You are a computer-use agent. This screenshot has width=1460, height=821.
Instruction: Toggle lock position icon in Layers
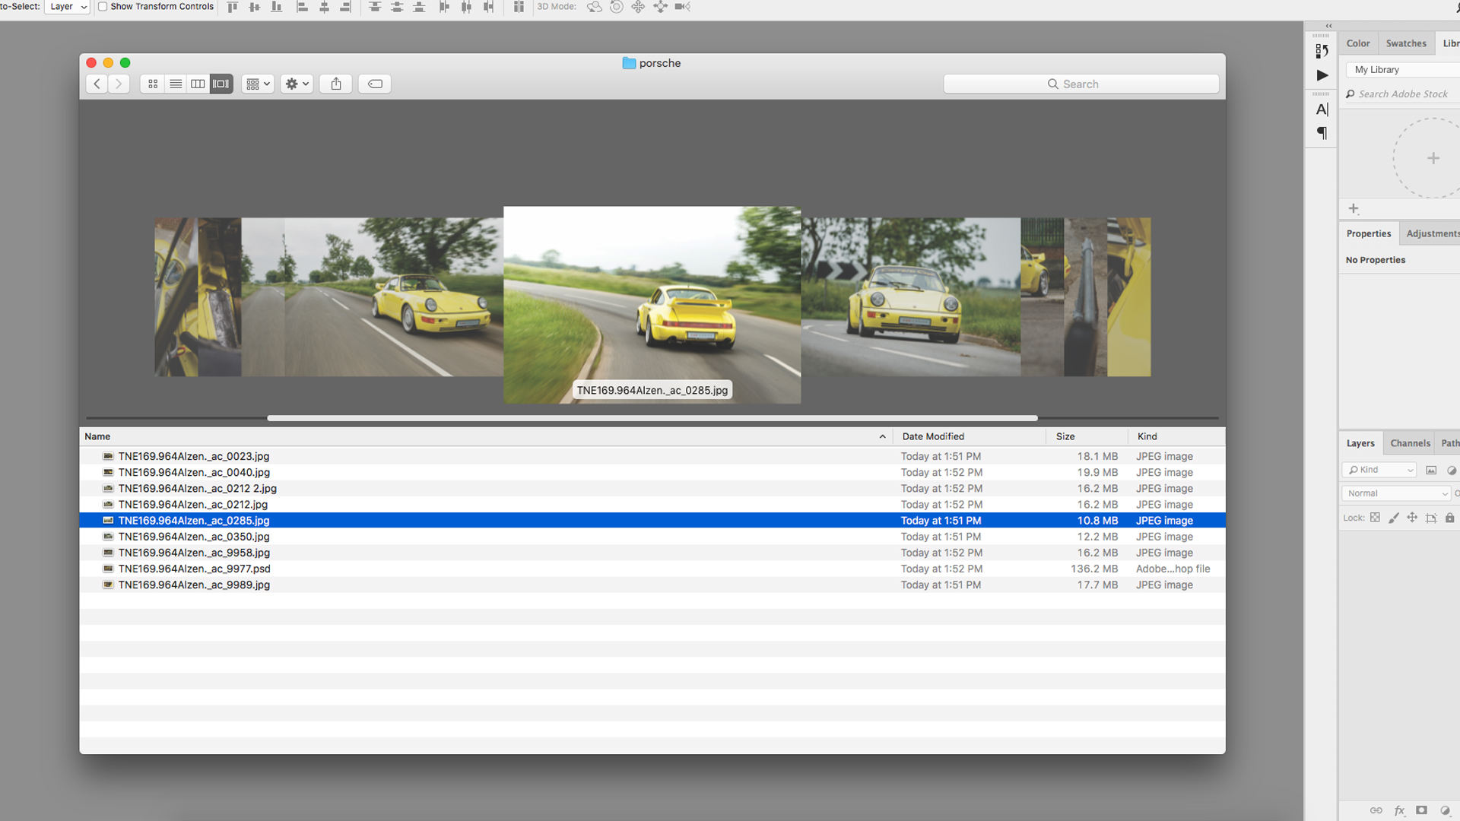click(1412, 518)
